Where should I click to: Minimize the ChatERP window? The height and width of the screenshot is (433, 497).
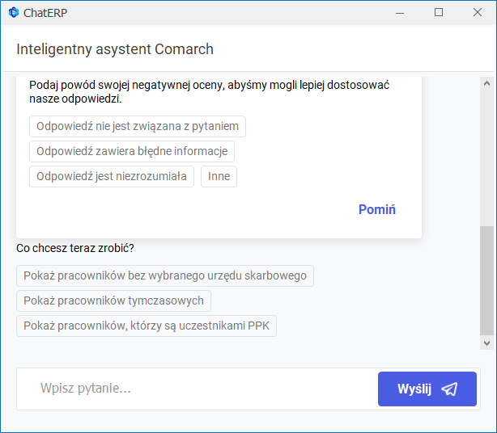[x=400, y=13]
